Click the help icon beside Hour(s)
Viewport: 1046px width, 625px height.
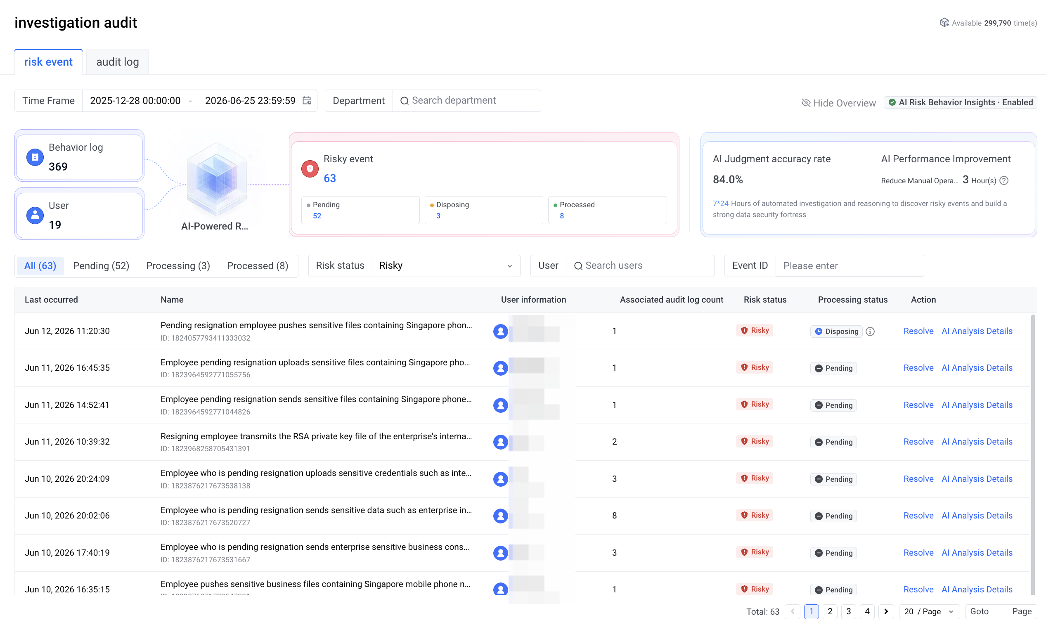pyautogui.click(x=1004, y=181)
